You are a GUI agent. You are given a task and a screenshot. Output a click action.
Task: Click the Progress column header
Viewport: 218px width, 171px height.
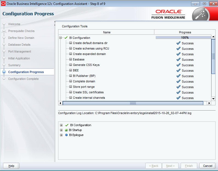185,32
